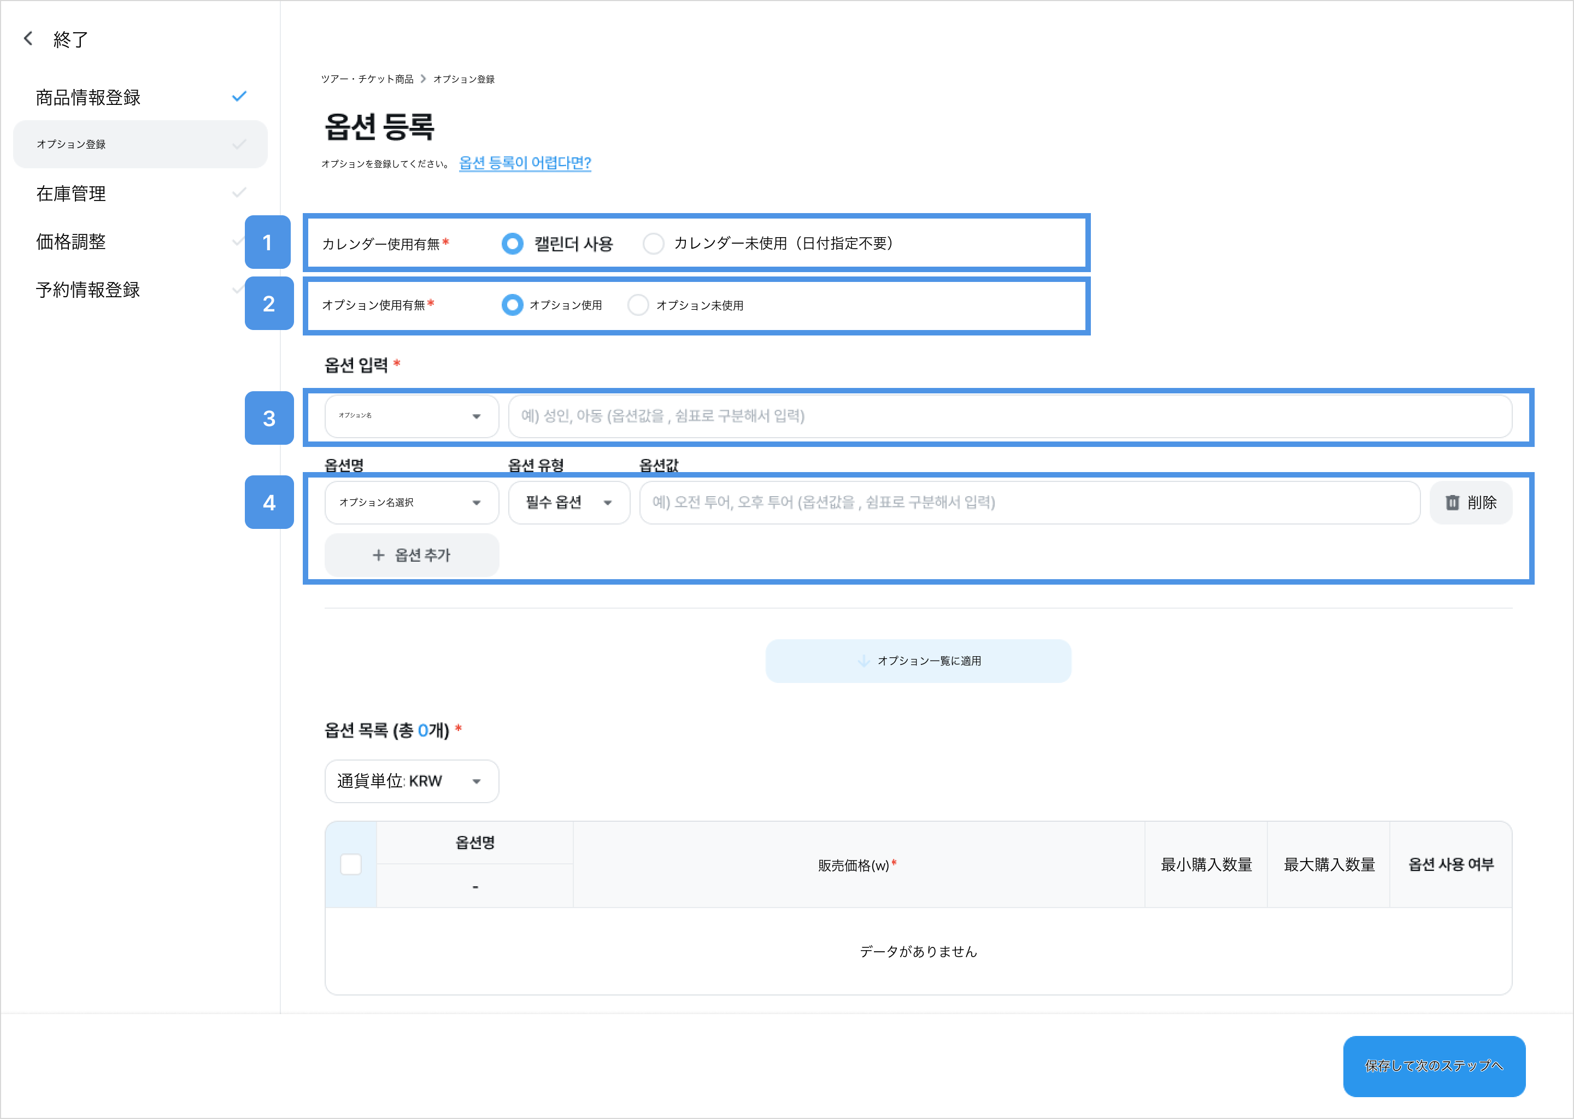This screenshot has width=1574, height=1119.
Task: Click 오전 투어, 오후 투어 option value input
Action: pyautogui.click(x=1030, y=502)
